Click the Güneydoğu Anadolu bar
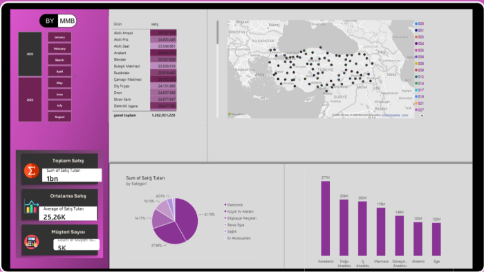Screen dimensions: 484x272 click(400, 235)
